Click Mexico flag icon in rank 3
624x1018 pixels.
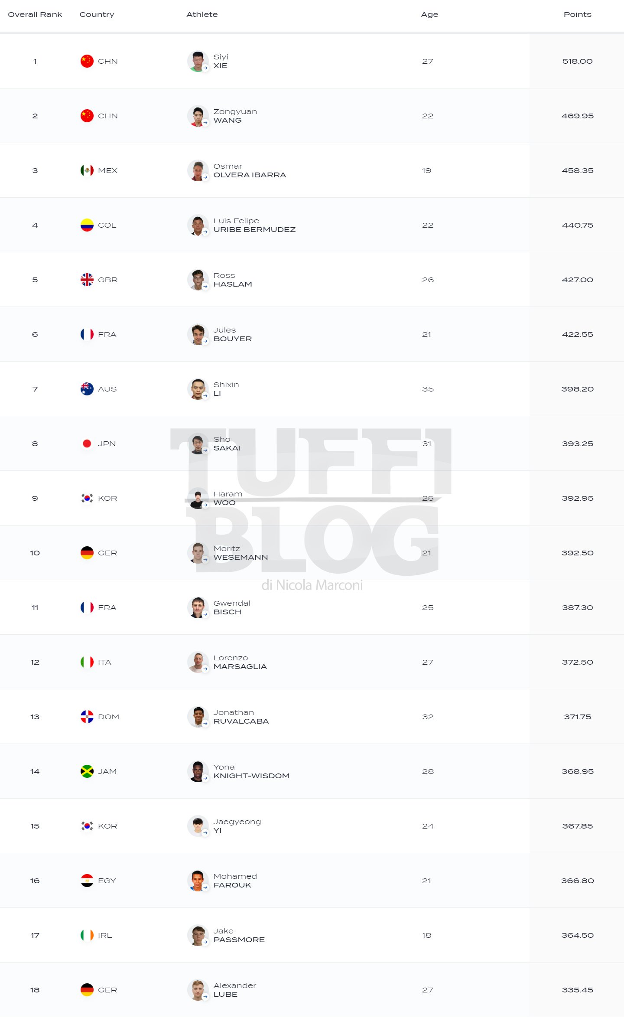[x=87, y=170]
